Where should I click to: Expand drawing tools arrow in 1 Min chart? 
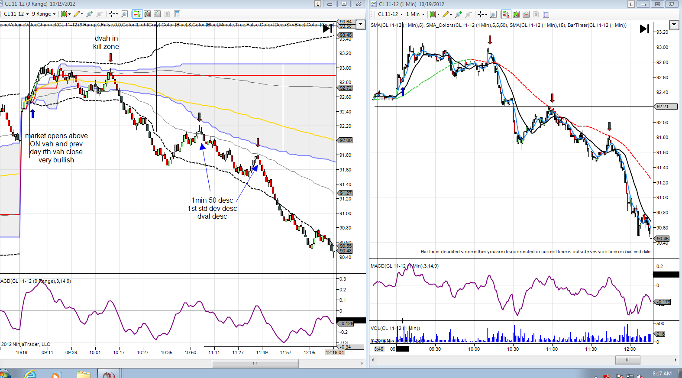pos(451,14)
